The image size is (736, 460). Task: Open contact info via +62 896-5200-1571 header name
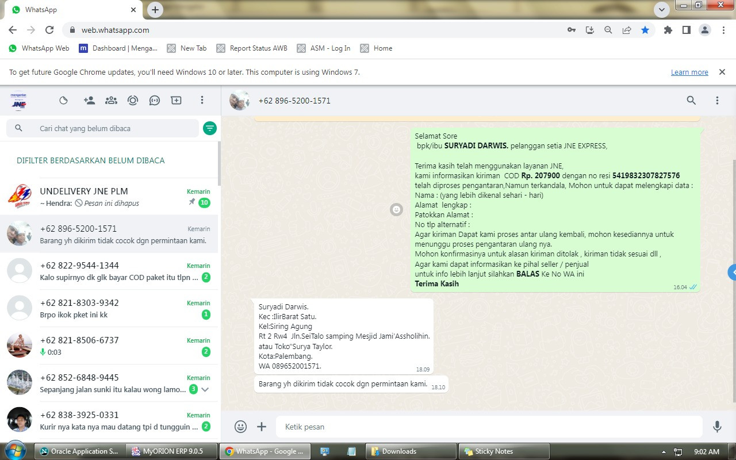click(x=294, y=101)
